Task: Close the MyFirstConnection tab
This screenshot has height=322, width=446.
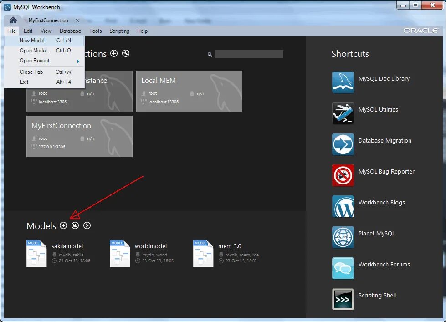Action: [x=77, y=21]
